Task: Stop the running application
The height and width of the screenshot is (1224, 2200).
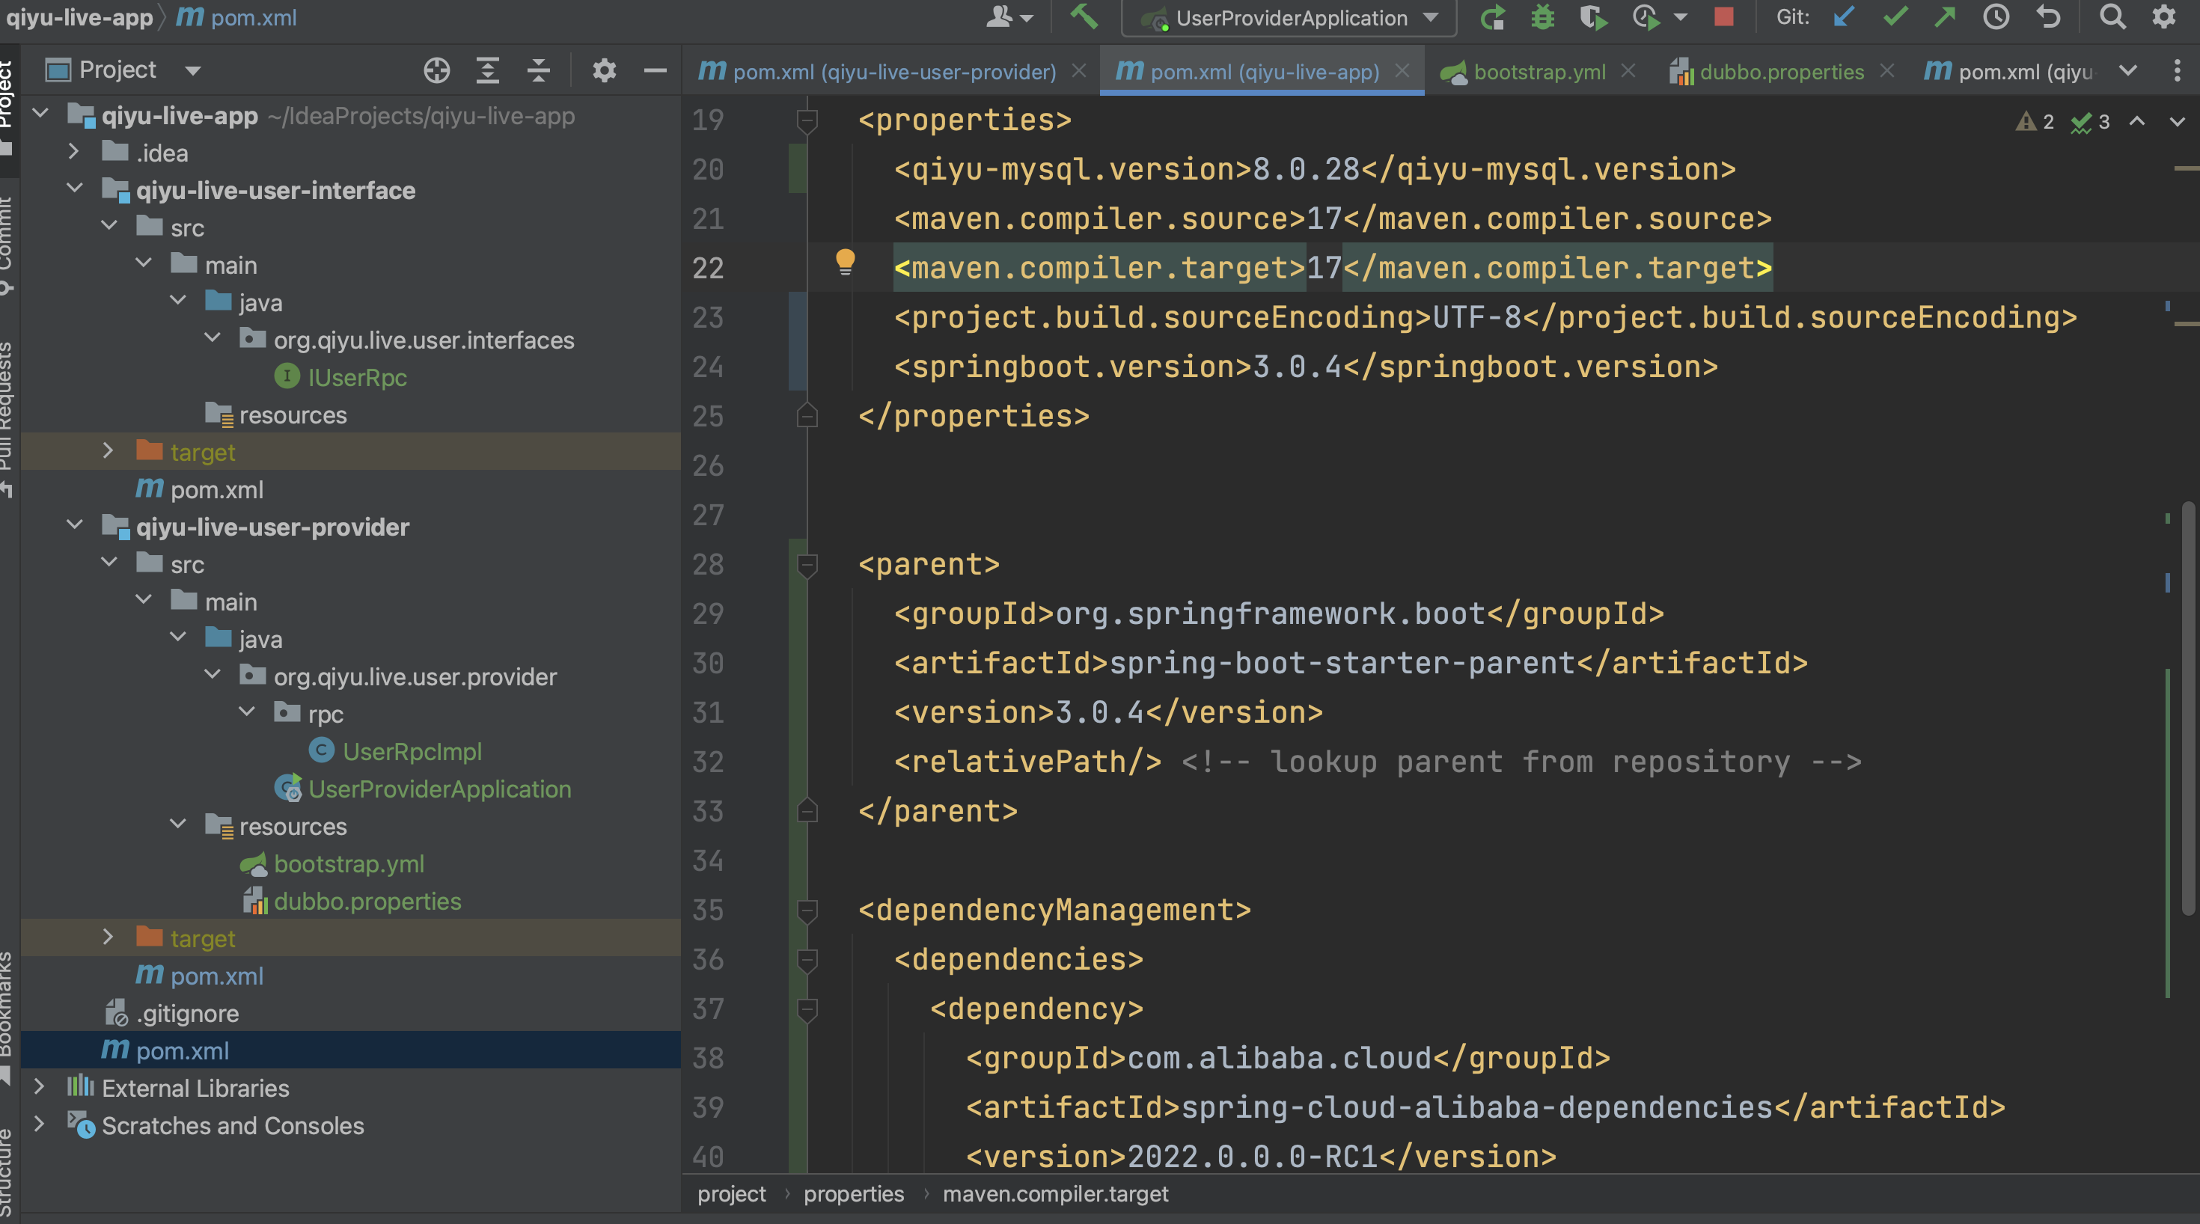Action: coord(1723,17)
